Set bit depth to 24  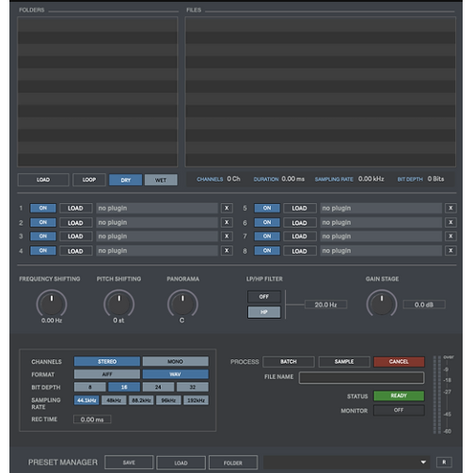tap(158, 387)
